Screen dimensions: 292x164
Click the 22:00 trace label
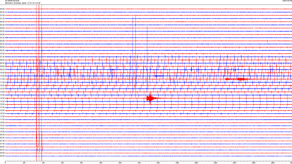tap(2, 147)
